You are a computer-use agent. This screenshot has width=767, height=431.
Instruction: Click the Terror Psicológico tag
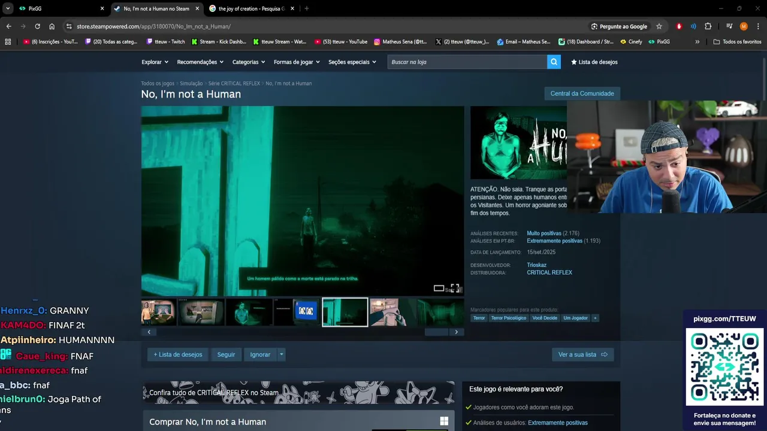click(508, 318)
